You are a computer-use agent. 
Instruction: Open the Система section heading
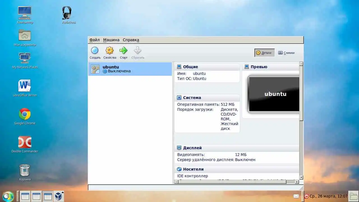192,98
